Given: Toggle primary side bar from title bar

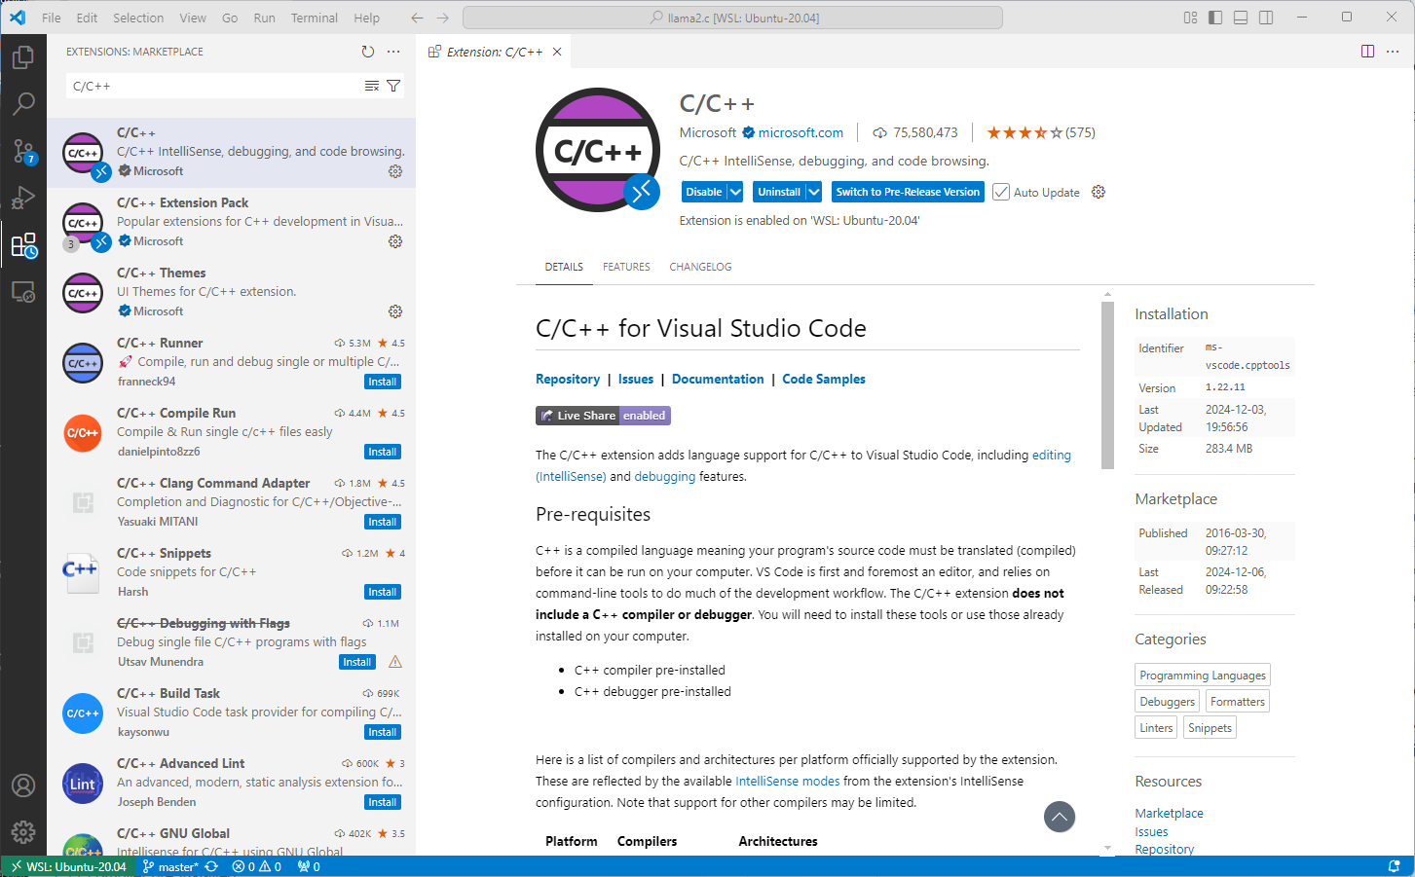Looking at the screenshot, I should pyautogui.click(x=1215, y=18).
